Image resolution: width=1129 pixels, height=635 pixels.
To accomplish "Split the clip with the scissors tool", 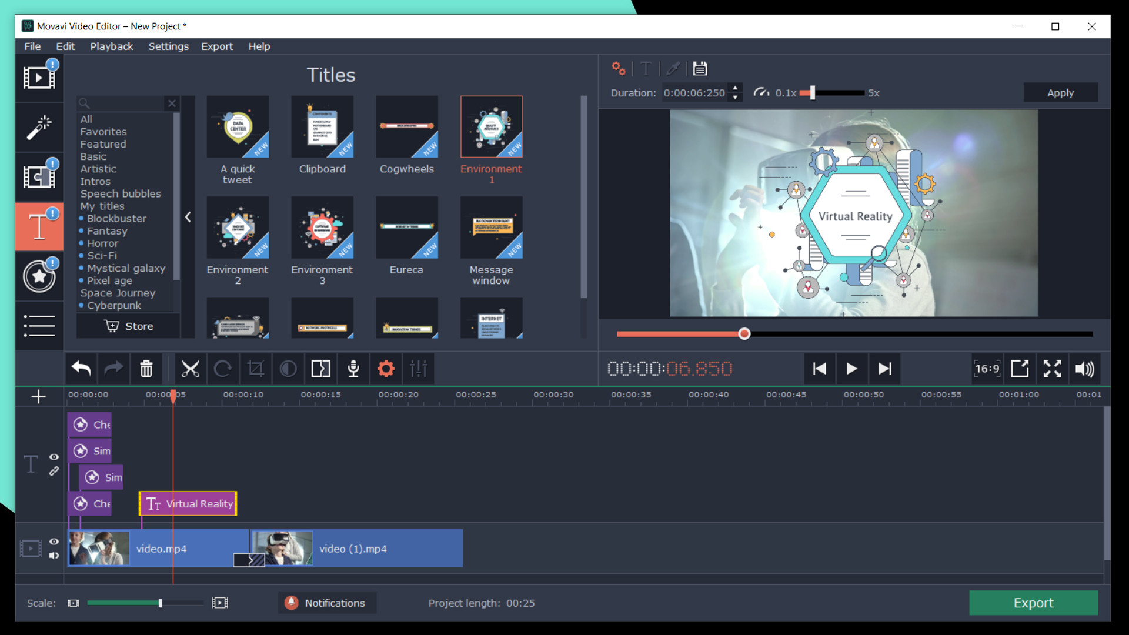I will [x=191, y=369].
